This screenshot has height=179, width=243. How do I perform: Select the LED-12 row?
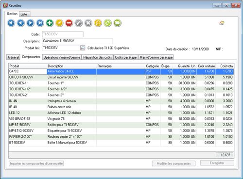[121, 113]
